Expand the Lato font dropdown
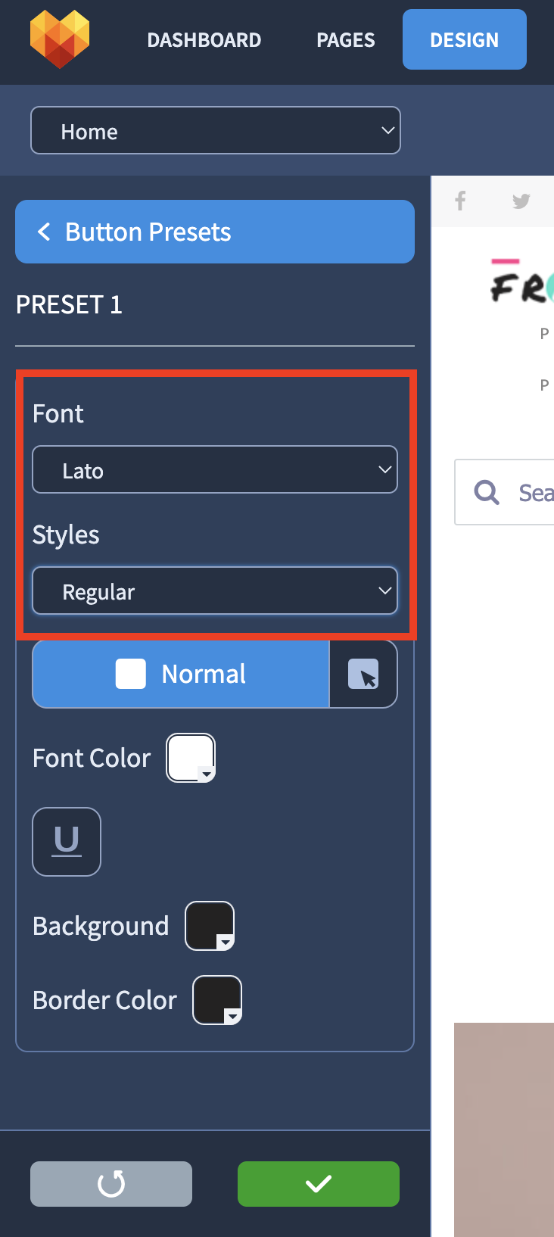 (215, 470)
